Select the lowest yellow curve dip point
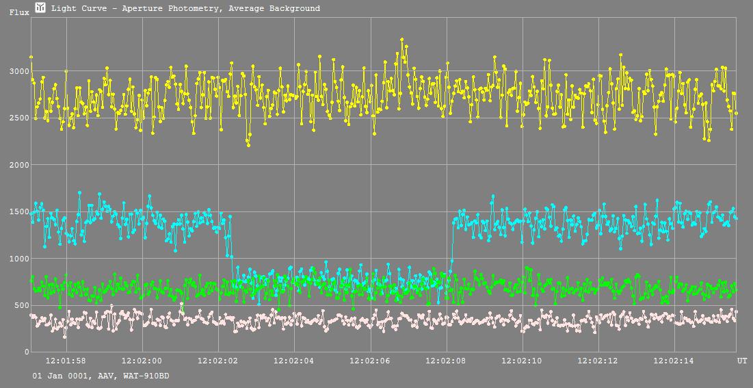Screen dimensions: 753x388 [248, 144]
